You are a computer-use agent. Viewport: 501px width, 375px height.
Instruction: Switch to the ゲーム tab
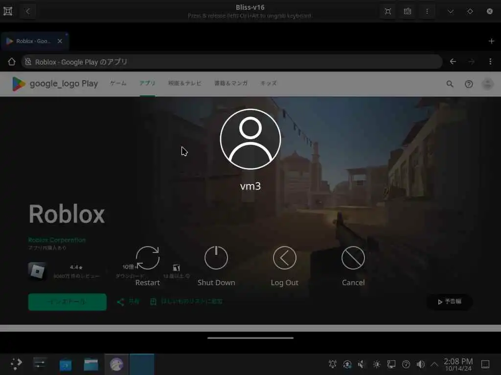pos(118,83)
